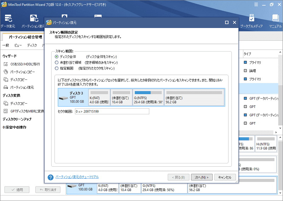This screenshot has width=283, height=201.
Task: Click the ディスククリーンアップ section header
Action: [17, 119]
